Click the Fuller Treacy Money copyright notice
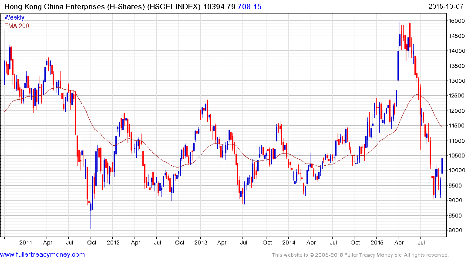The height and width of the screenshot is (261, 468). click(360, 255)
